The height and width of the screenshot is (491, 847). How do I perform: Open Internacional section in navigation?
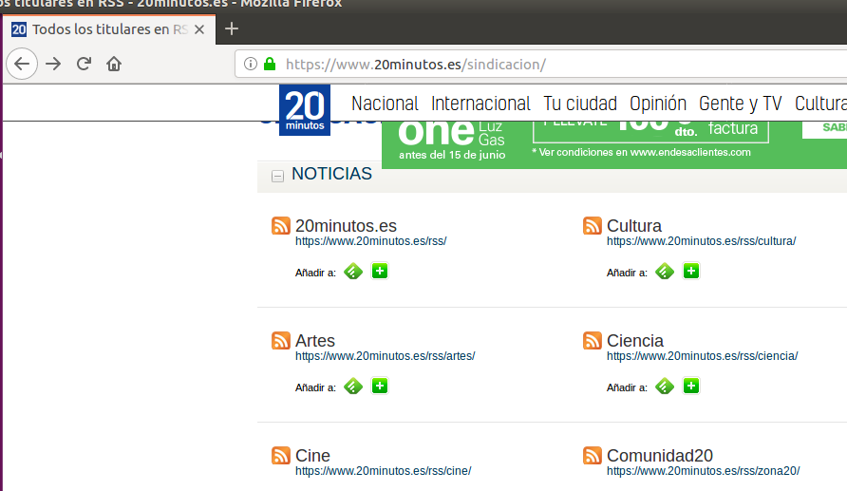click(480, 104)
